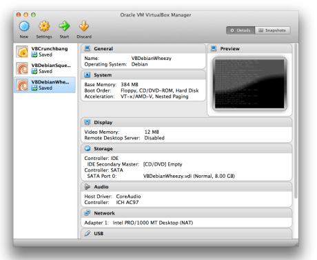The height and width of the screenshot is (260, 317).
Task: Click the Acceleration value VT-x/AMD-V, Nested Paging
Action: (x=154, y=97)
